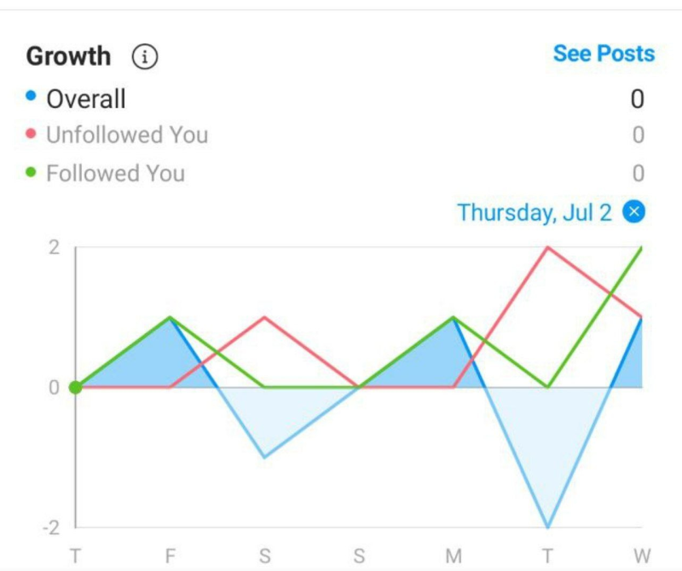Click the green Followed You legend dot
682x571 pixels.
(x=31, y=172)
